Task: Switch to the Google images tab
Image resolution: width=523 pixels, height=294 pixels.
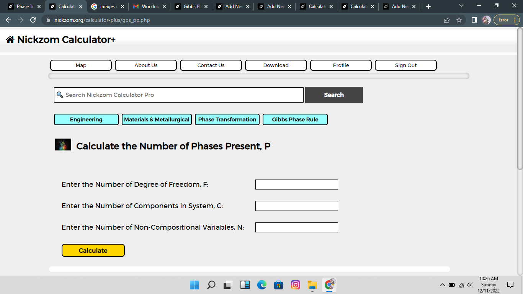Action: pyautogui.click(x=107, y=7)
